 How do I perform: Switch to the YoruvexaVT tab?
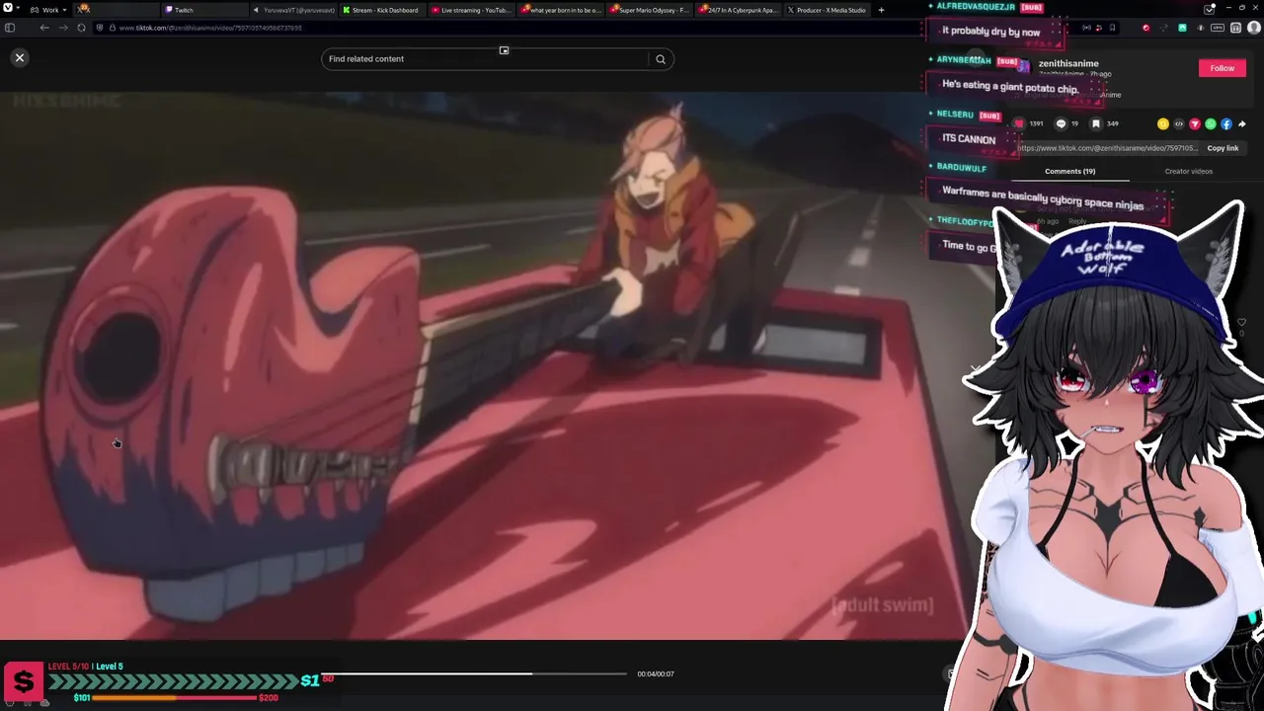tap(292, 10)
